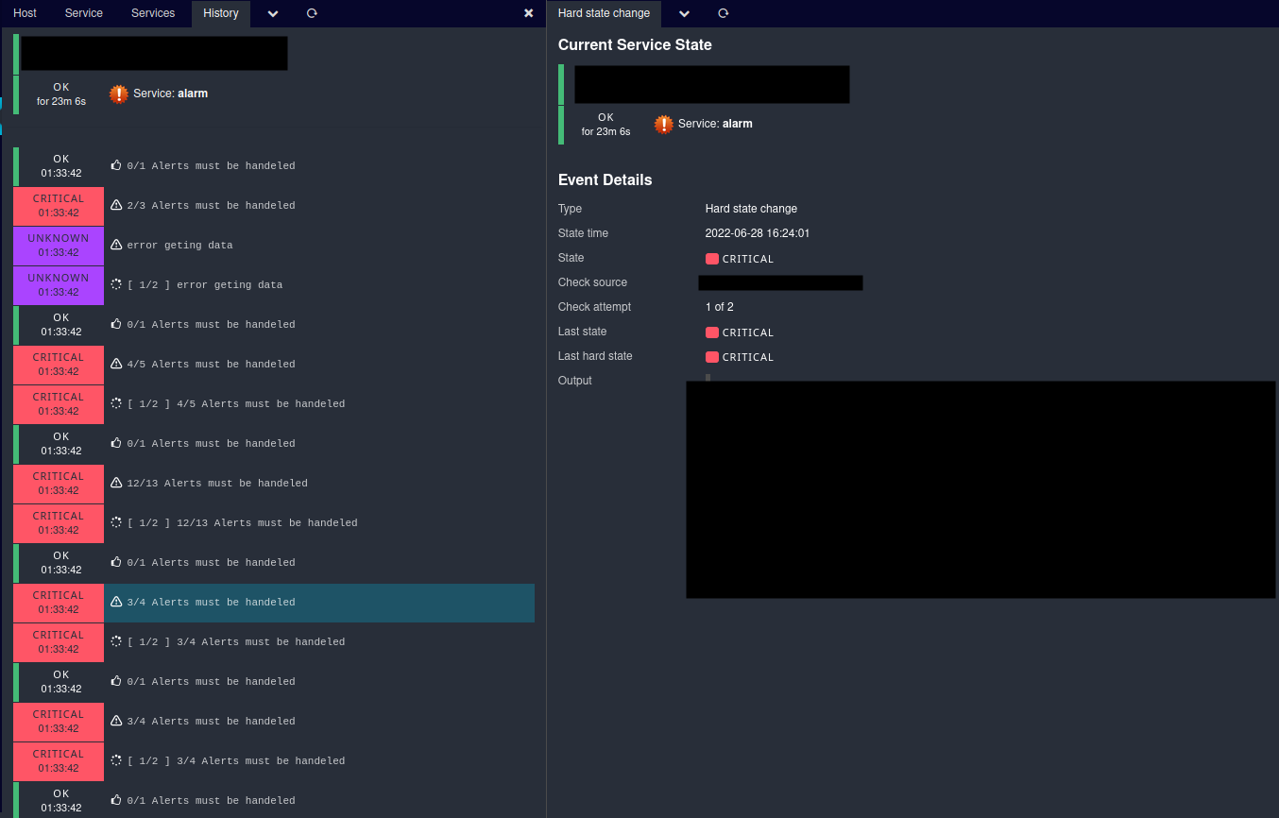This screenshot has width=1279, height=818.
Task: Refresh the Hard state change panel
Action: 723,13
